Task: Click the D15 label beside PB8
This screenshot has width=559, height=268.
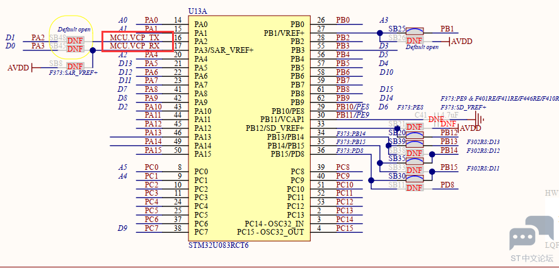Action: 386,89
